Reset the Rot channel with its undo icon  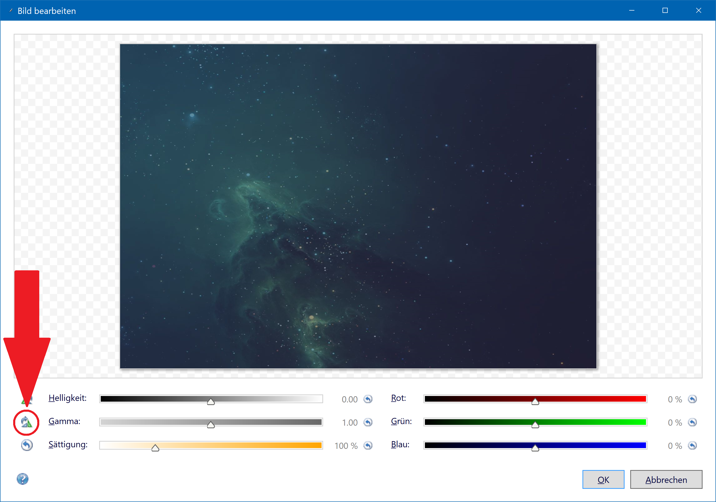[x=692, y=399]
